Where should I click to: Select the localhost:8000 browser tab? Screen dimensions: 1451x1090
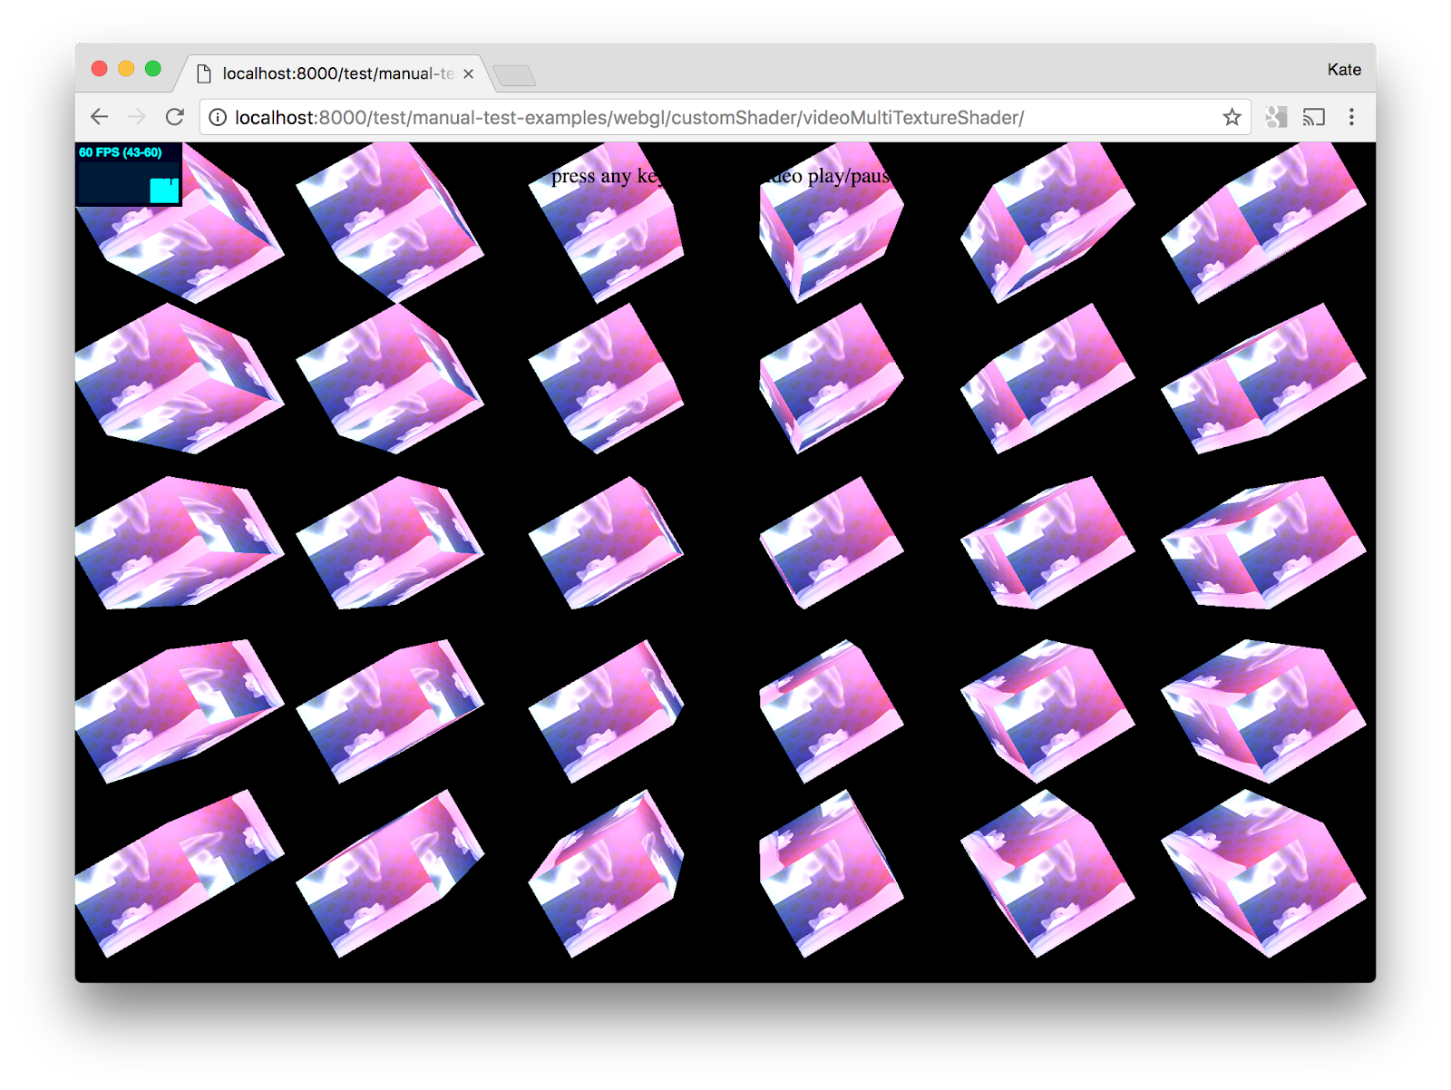point(326,74)
